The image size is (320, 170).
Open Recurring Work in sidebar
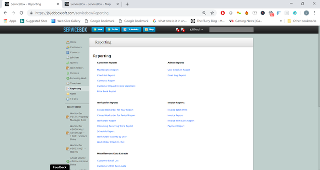(76, 78)
